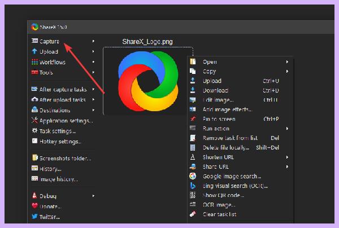The height and width of the screenshot is (228, 339).
Task: Click Pin to screen text
Action: [x=219, y=119]
